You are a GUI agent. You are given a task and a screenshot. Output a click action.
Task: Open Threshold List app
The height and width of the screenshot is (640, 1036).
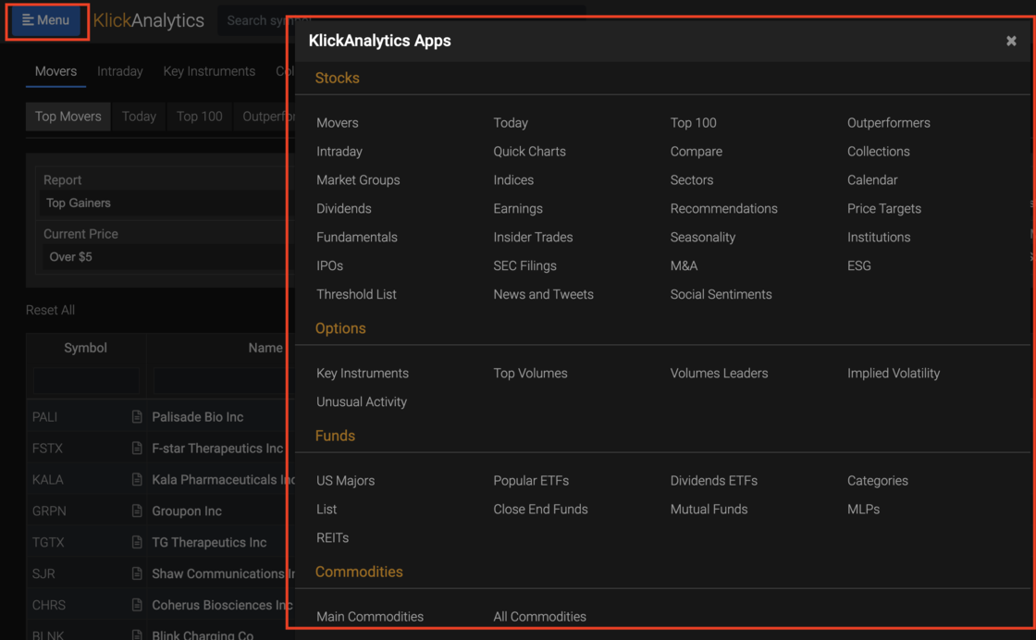coord(356,295)
